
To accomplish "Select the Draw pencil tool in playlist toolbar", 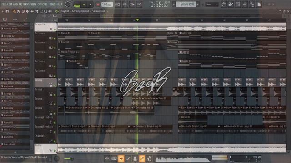I will (14, 11).
